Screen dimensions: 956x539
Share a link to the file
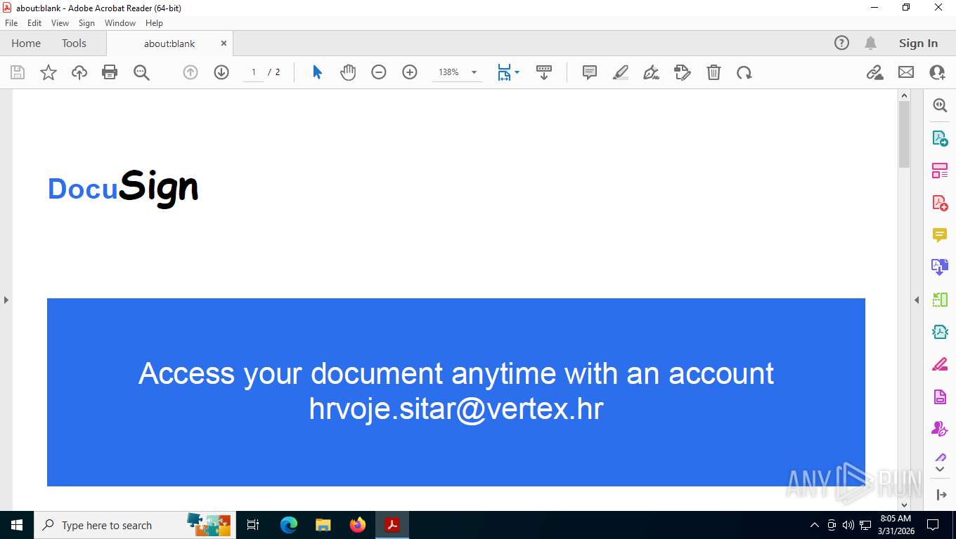coord(875,72)
